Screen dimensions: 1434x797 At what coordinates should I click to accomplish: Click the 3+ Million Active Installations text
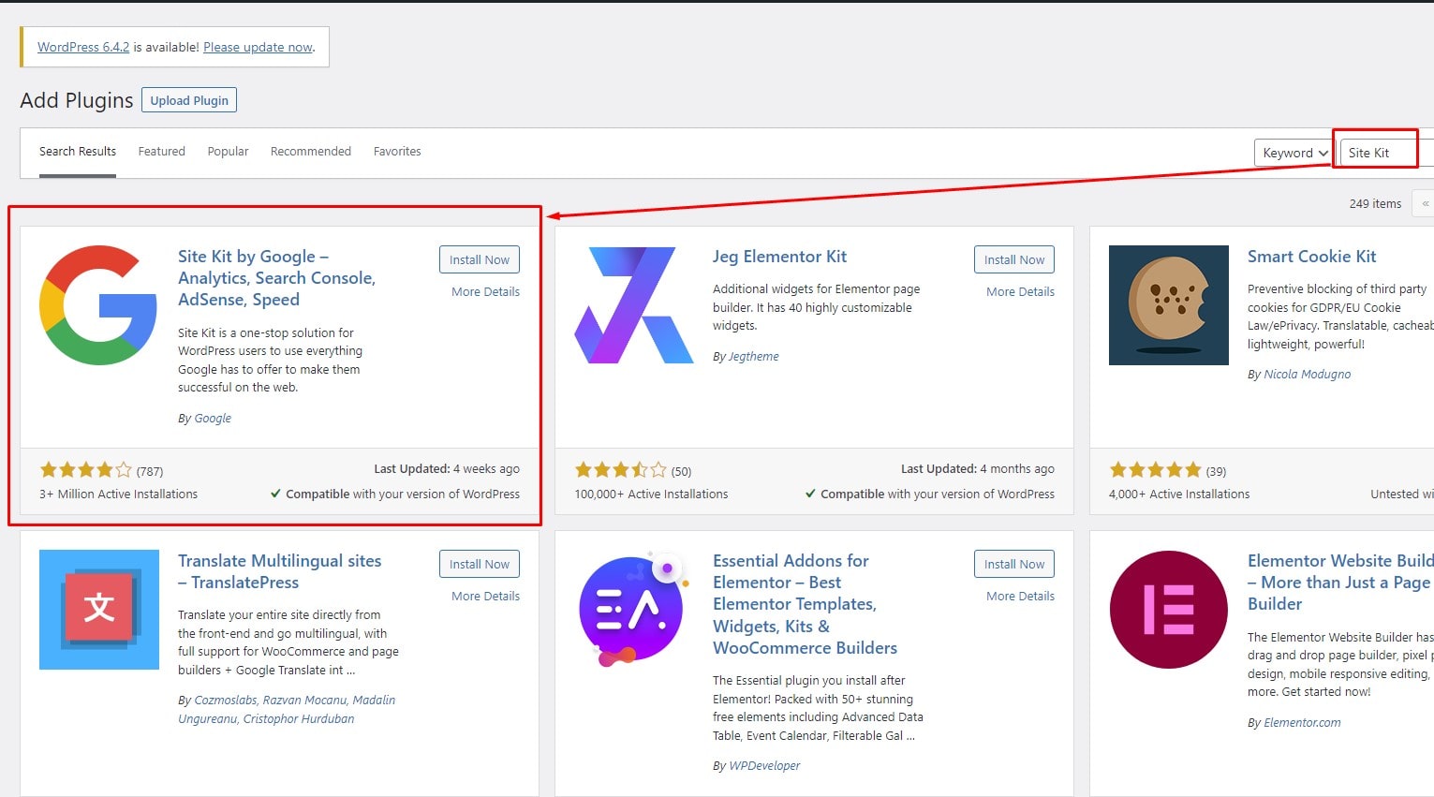pos(119,494)
